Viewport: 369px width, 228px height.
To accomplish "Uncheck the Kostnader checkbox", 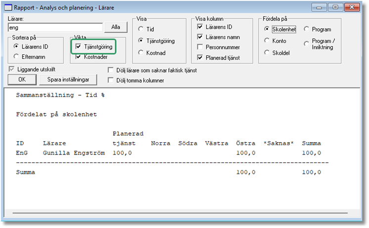I will click(x=78, y=57).
